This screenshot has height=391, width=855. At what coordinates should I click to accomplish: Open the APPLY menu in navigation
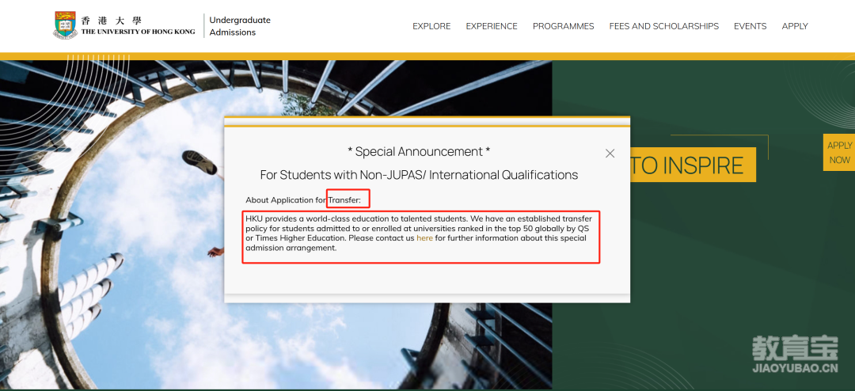[795, 26]
